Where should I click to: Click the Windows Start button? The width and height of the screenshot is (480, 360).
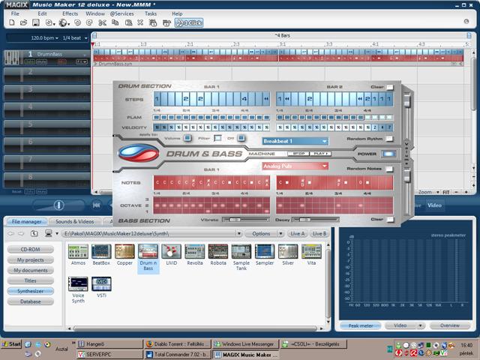pos(11,344)
